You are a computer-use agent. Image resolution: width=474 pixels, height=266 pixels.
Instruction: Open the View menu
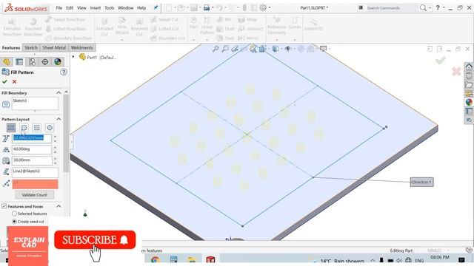(x=81, y=8)
